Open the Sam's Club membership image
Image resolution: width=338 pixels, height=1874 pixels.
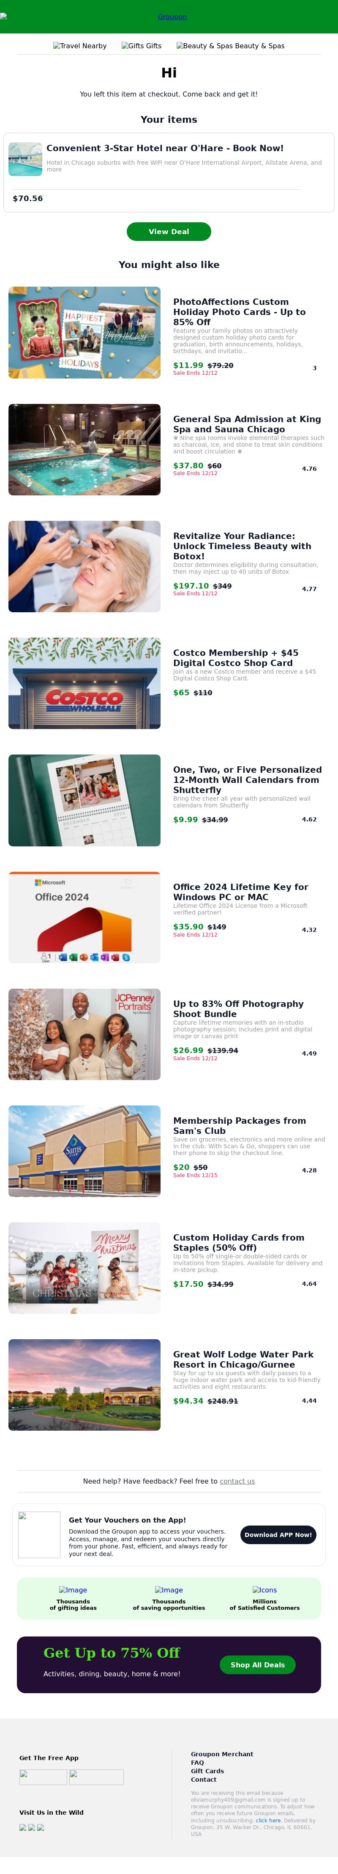click(84, 1151)
